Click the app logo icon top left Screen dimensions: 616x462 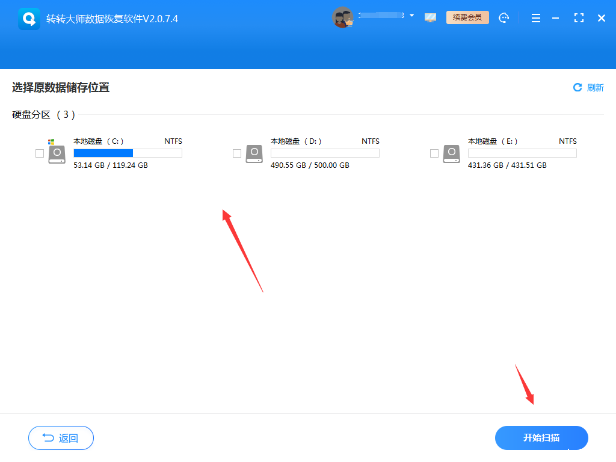click(x=28, y=17)
